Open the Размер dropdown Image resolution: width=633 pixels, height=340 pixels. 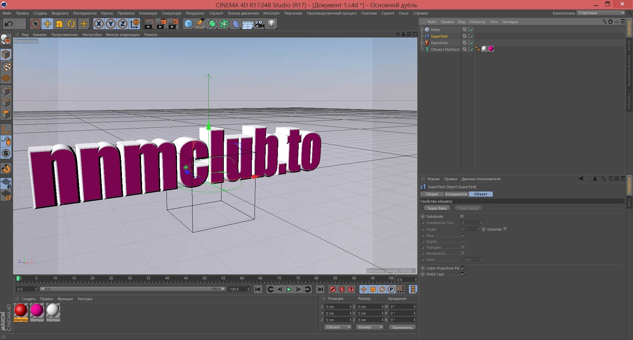click(370, 327)
